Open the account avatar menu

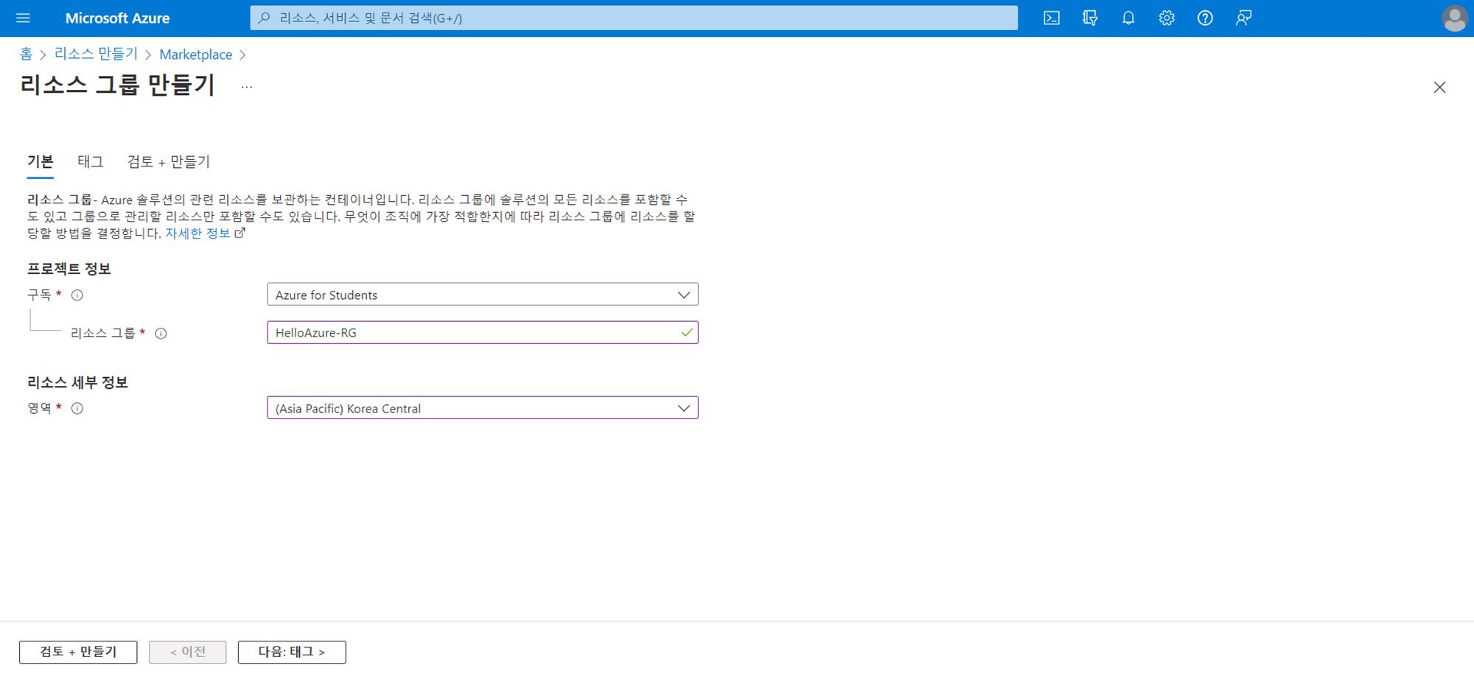[x=1455, y=18]
